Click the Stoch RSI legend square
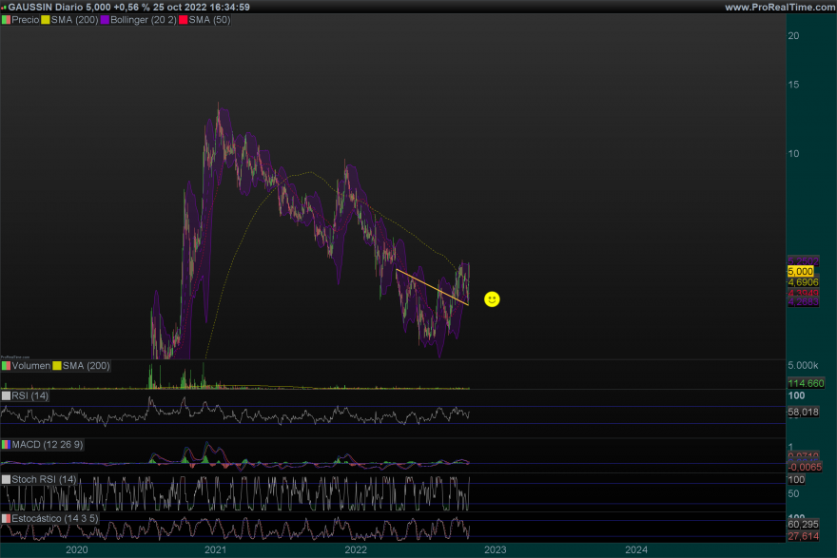Screen dimensions: 837x558 coord(6,479)
